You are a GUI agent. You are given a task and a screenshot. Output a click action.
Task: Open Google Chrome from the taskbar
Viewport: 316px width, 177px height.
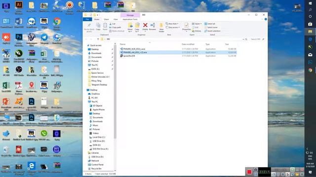click(310, 70)
